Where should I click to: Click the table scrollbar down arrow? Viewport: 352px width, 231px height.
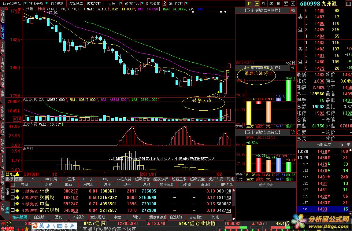[x=234, y=219]
